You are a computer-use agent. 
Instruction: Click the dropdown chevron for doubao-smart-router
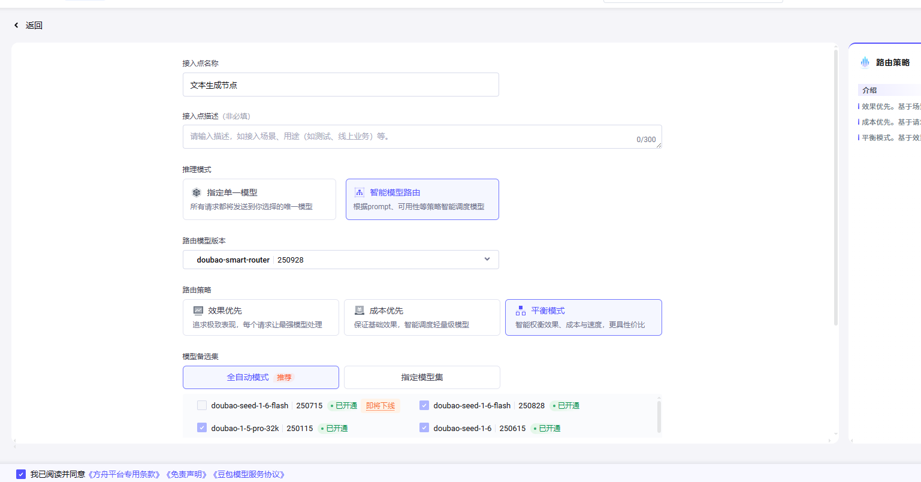pyautogui.click(x=487, y=260)
